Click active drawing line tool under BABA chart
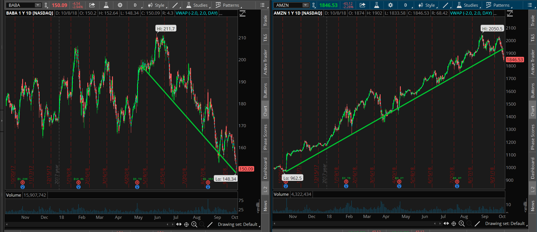Viewport: 537px width, 232px height. (x=210, y=224)
